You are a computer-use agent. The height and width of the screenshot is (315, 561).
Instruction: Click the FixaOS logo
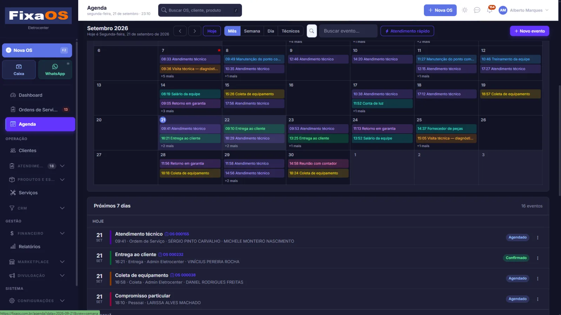(x=39, y=15)
